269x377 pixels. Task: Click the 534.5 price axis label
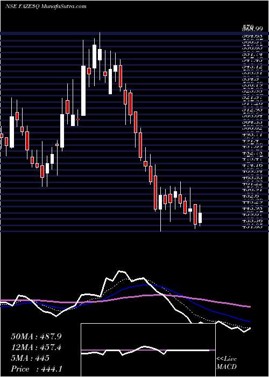pyautogui.click(x=250, y=79)
